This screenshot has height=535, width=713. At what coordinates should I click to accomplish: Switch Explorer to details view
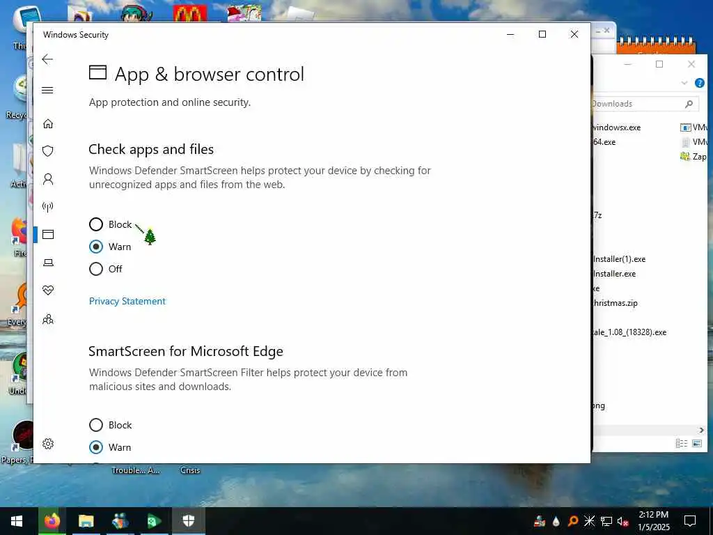click(681, 443)
